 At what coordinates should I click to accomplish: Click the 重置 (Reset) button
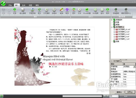(119, 92)
